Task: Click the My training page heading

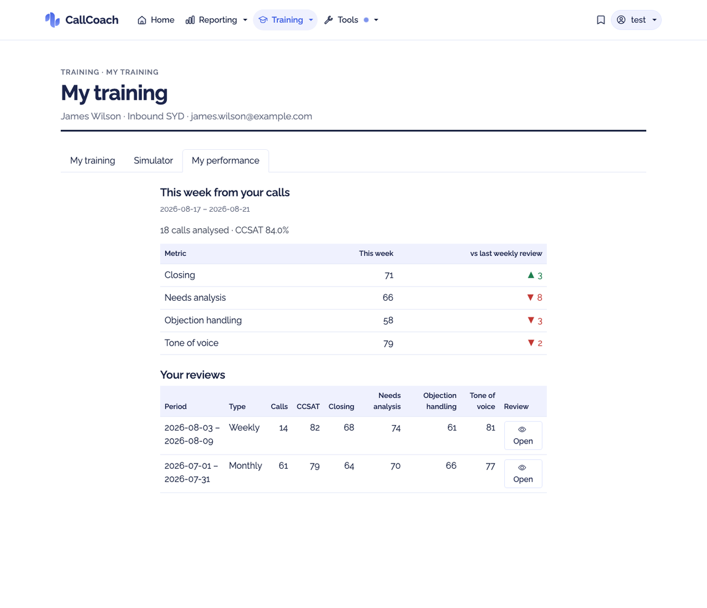Action: click(x=114, y=93)
